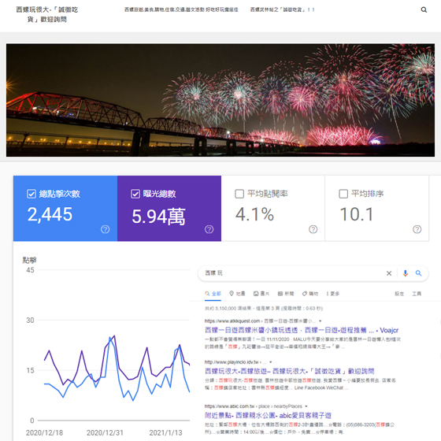Uncheck the 總點擊次數 checkbox
Viewport: 441px width, 441px height.
point(31,194)
